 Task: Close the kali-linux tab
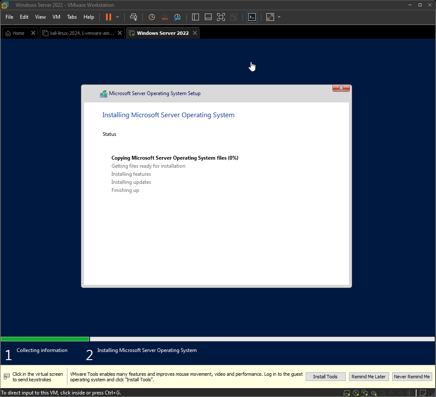coord(120,33)
